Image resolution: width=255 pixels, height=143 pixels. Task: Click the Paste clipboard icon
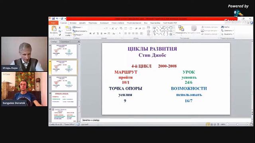click(x=54, y=29)
